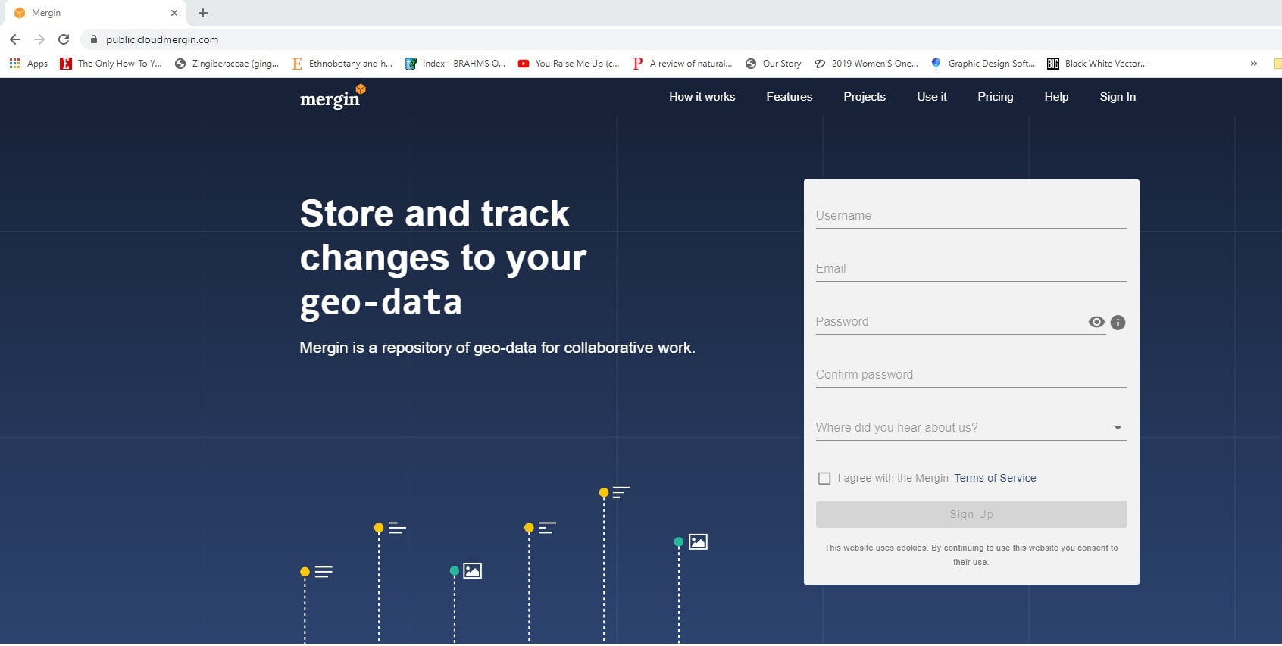This screenshot has height=646, width=1282.
Task: Open the You Raise Me Up YouTube bookmark
Action: 568,64
